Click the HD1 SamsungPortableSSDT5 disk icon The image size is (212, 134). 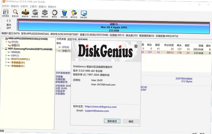tap(6, 48)
